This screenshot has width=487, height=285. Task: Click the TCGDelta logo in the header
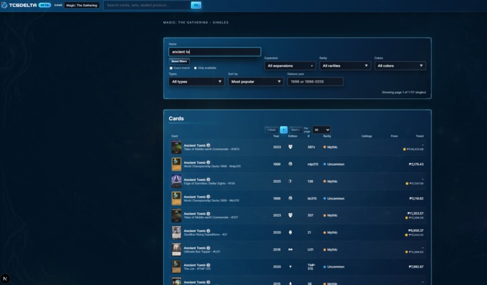(x=19, y=5)
